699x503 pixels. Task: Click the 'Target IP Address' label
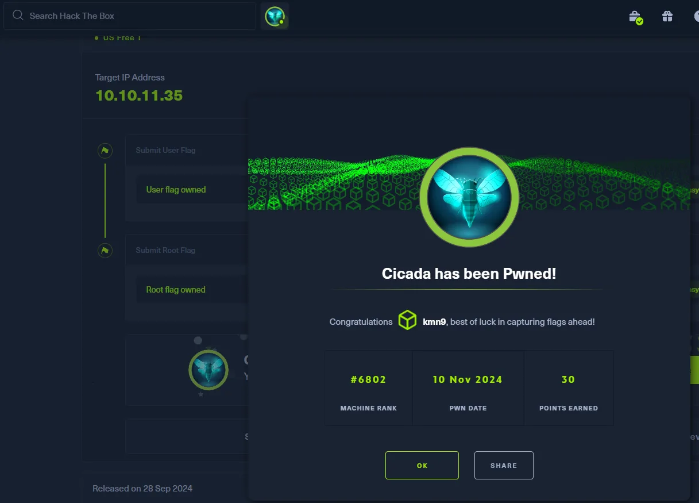point(130,78)
